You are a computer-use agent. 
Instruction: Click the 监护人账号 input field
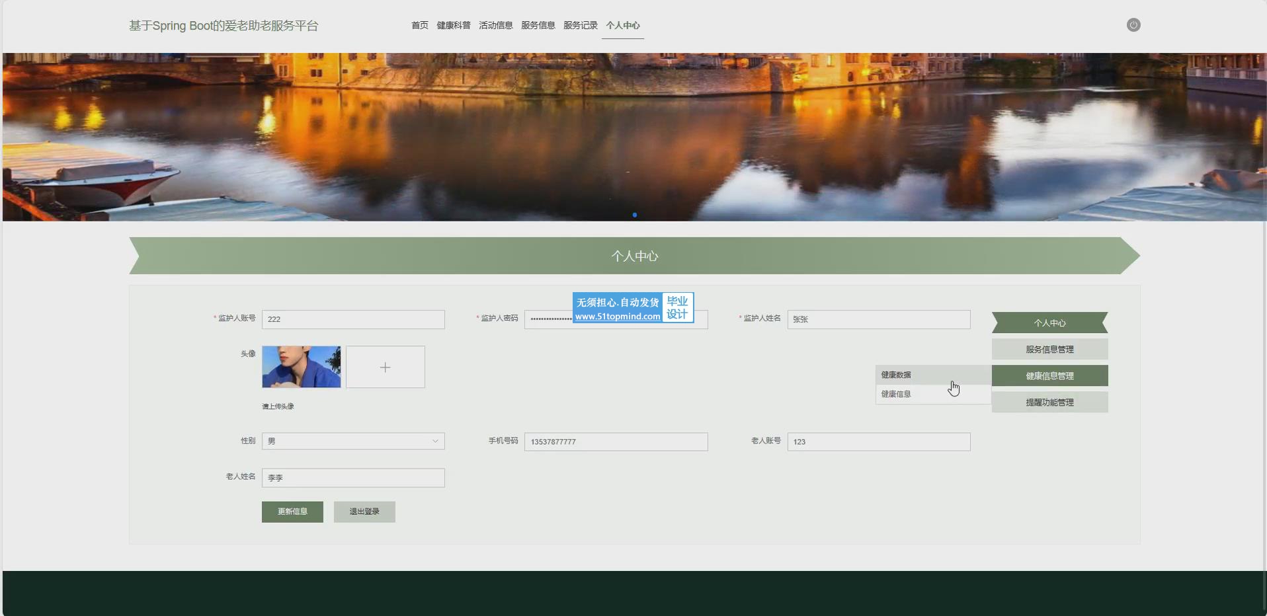pyautogui.click(x=353, y=319)
